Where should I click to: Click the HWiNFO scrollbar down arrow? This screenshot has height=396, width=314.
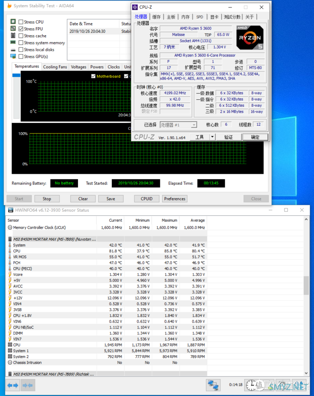(x=306, y=373)
